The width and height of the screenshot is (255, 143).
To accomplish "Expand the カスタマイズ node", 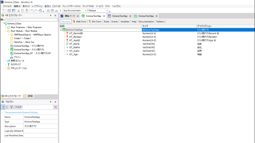I will (5, 64).
